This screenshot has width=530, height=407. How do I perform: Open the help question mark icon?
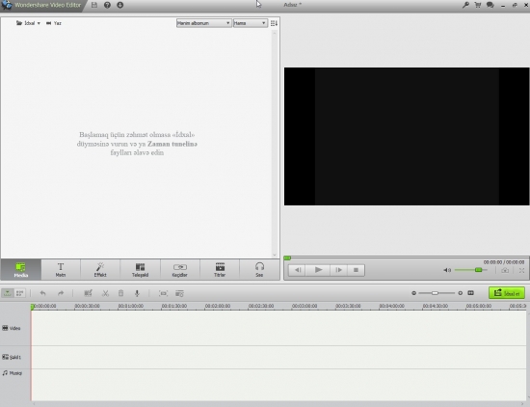[x=107, y=5]
